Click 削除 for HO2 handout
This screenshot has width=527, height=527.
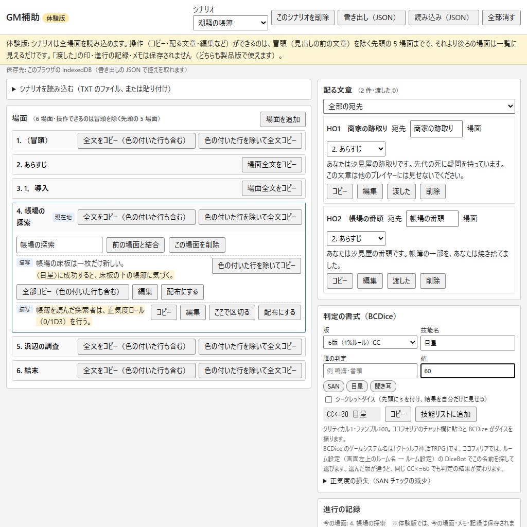click(432, 281)
